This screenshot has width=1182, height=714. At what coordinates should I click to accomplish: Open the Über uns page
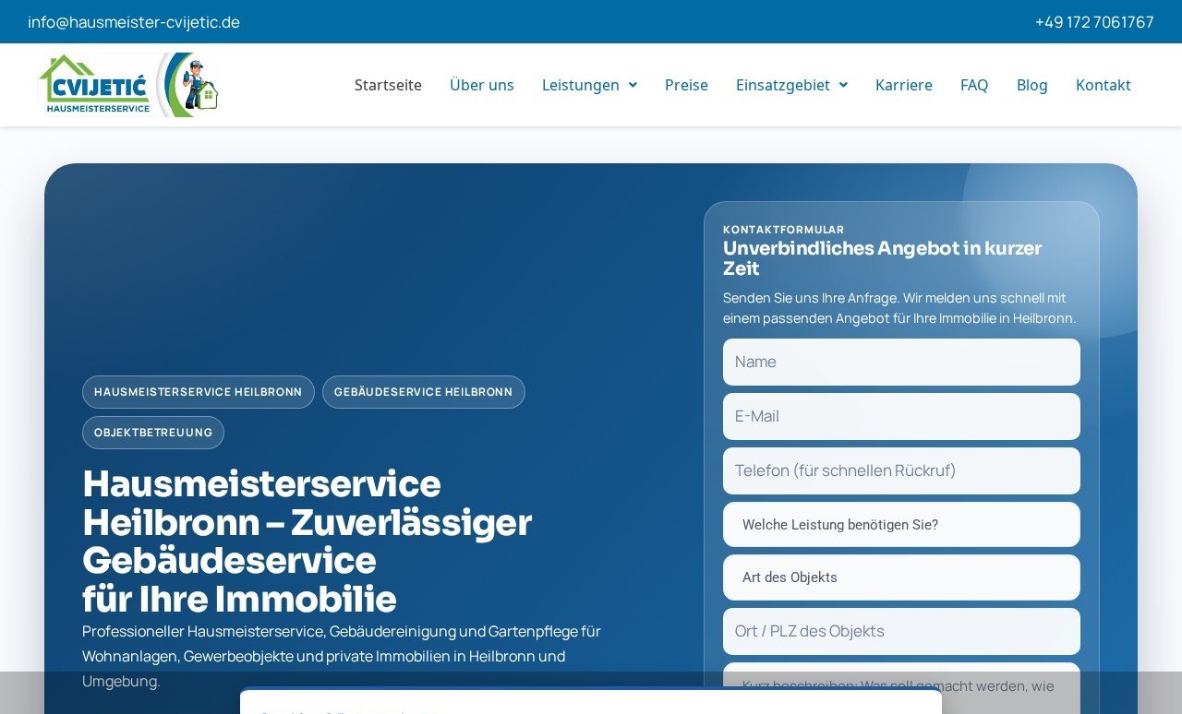coord(482,85)
